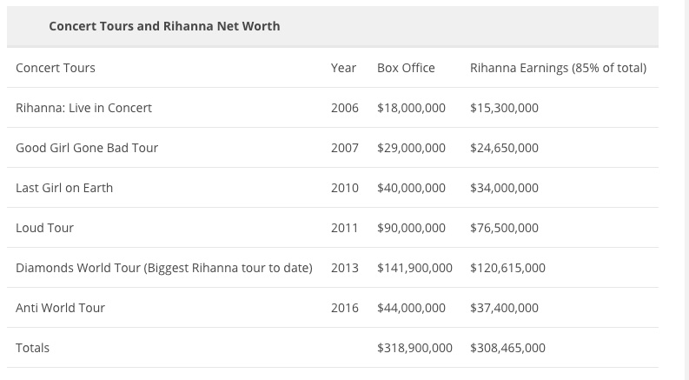Click the $318,900,000 total box office
This screenshot has width=689, height=380.
[414, 348]
